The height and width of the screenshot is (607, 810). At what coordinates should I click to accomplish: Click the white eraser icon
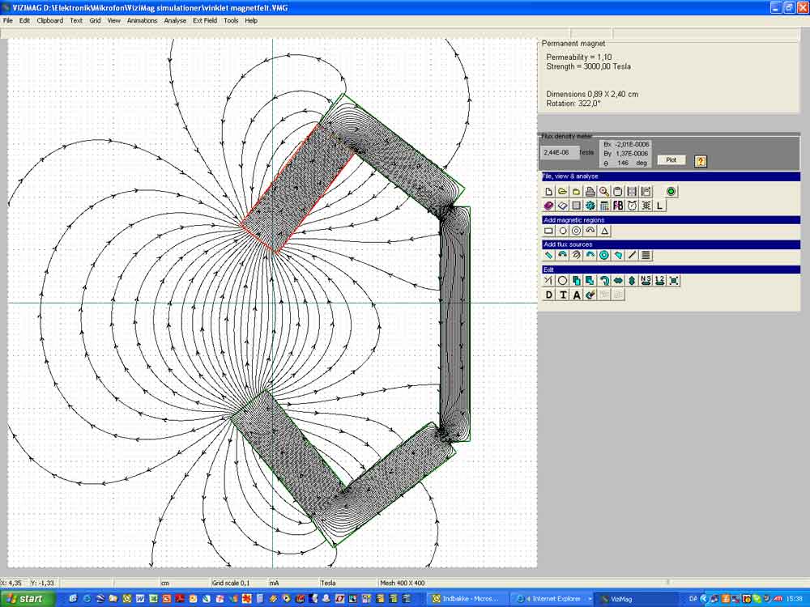(x=563, y=206)
